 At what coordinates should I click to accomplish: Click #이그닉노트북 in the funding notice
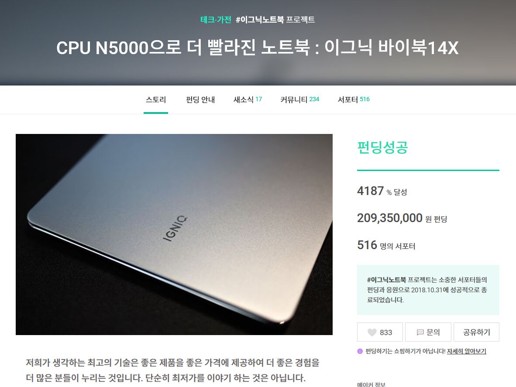pos(386,280)
